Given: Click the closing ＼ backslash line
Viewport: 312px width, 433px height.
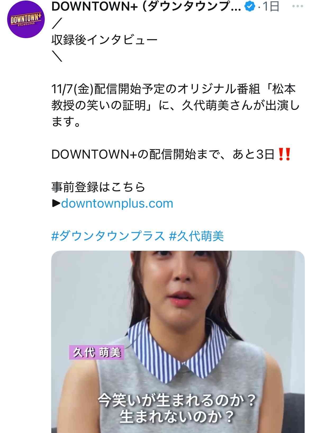Looking at the screenshot, I should tap(57, 56).
